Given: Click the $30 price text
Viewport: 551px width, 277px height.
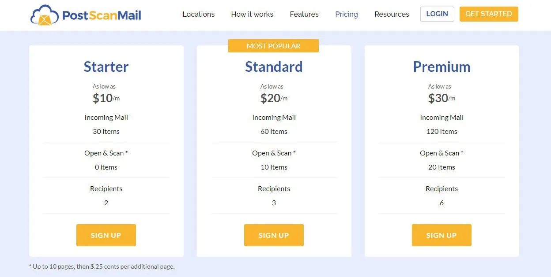Looking at the screenshot, I should pyautogui.click(x=438, y=98).
